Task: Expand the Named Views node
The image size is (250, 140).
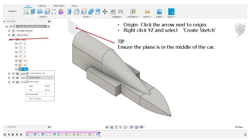Action: 9,35
